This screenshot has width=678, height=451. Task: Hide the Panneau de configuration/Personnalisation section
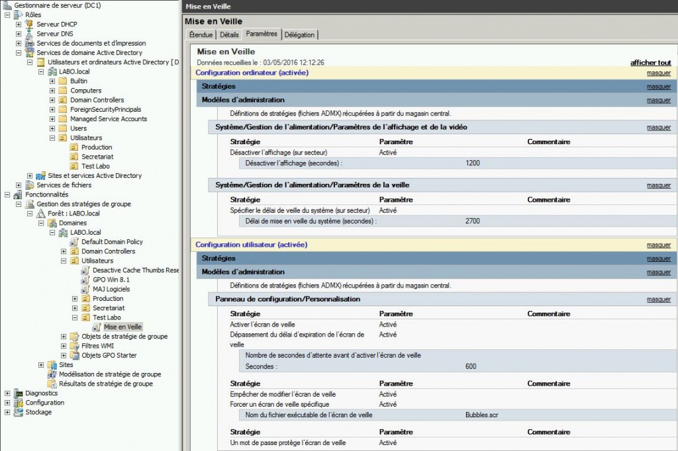click(x=659, y=300)
